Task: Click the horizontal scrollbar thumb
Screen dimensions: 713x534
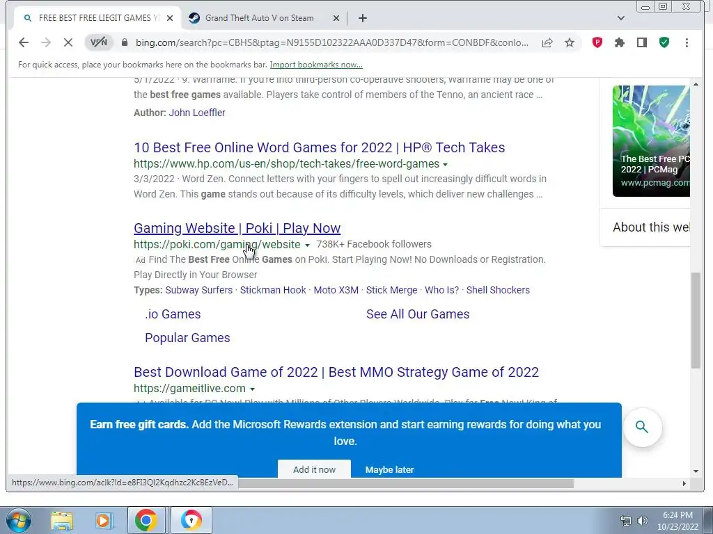Action: (x=406, y=484)
